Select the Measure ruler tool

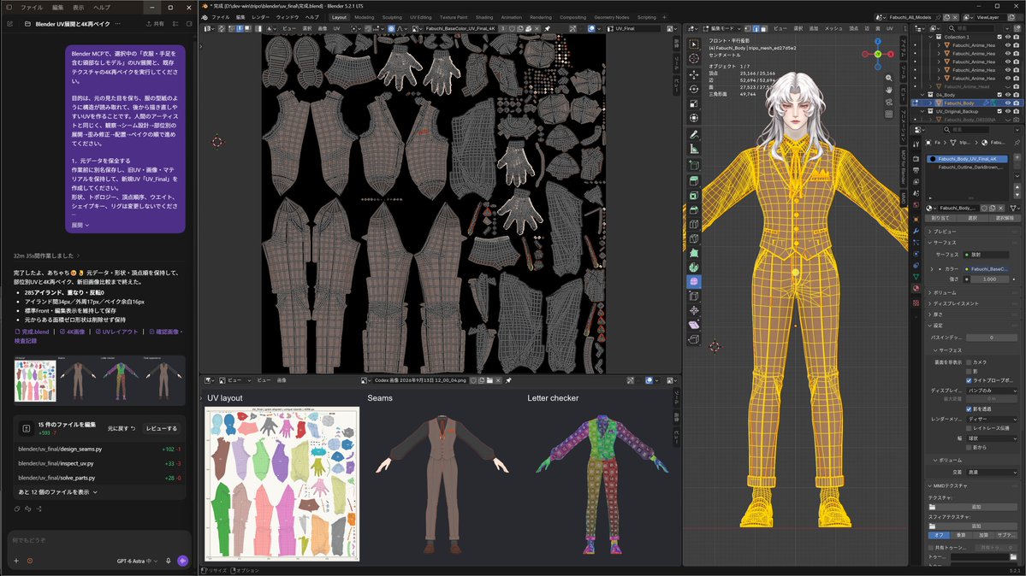pos(694,149)
